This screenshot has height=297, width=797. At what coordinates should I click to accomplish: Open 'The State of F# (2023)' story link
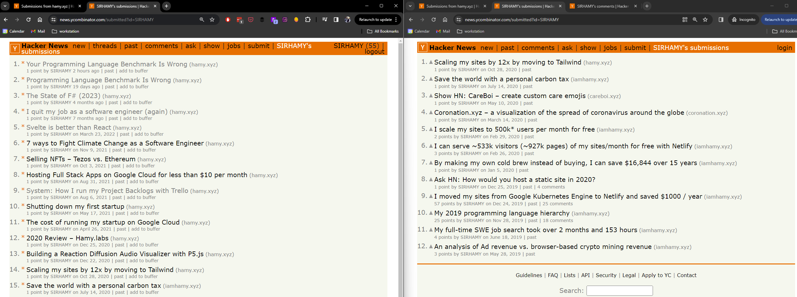coord(63,96)
